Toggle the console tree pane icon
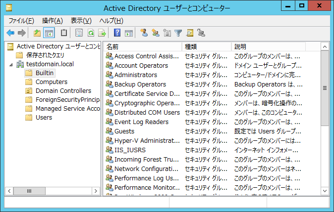 pyautogui.click(x=49, y=33)
